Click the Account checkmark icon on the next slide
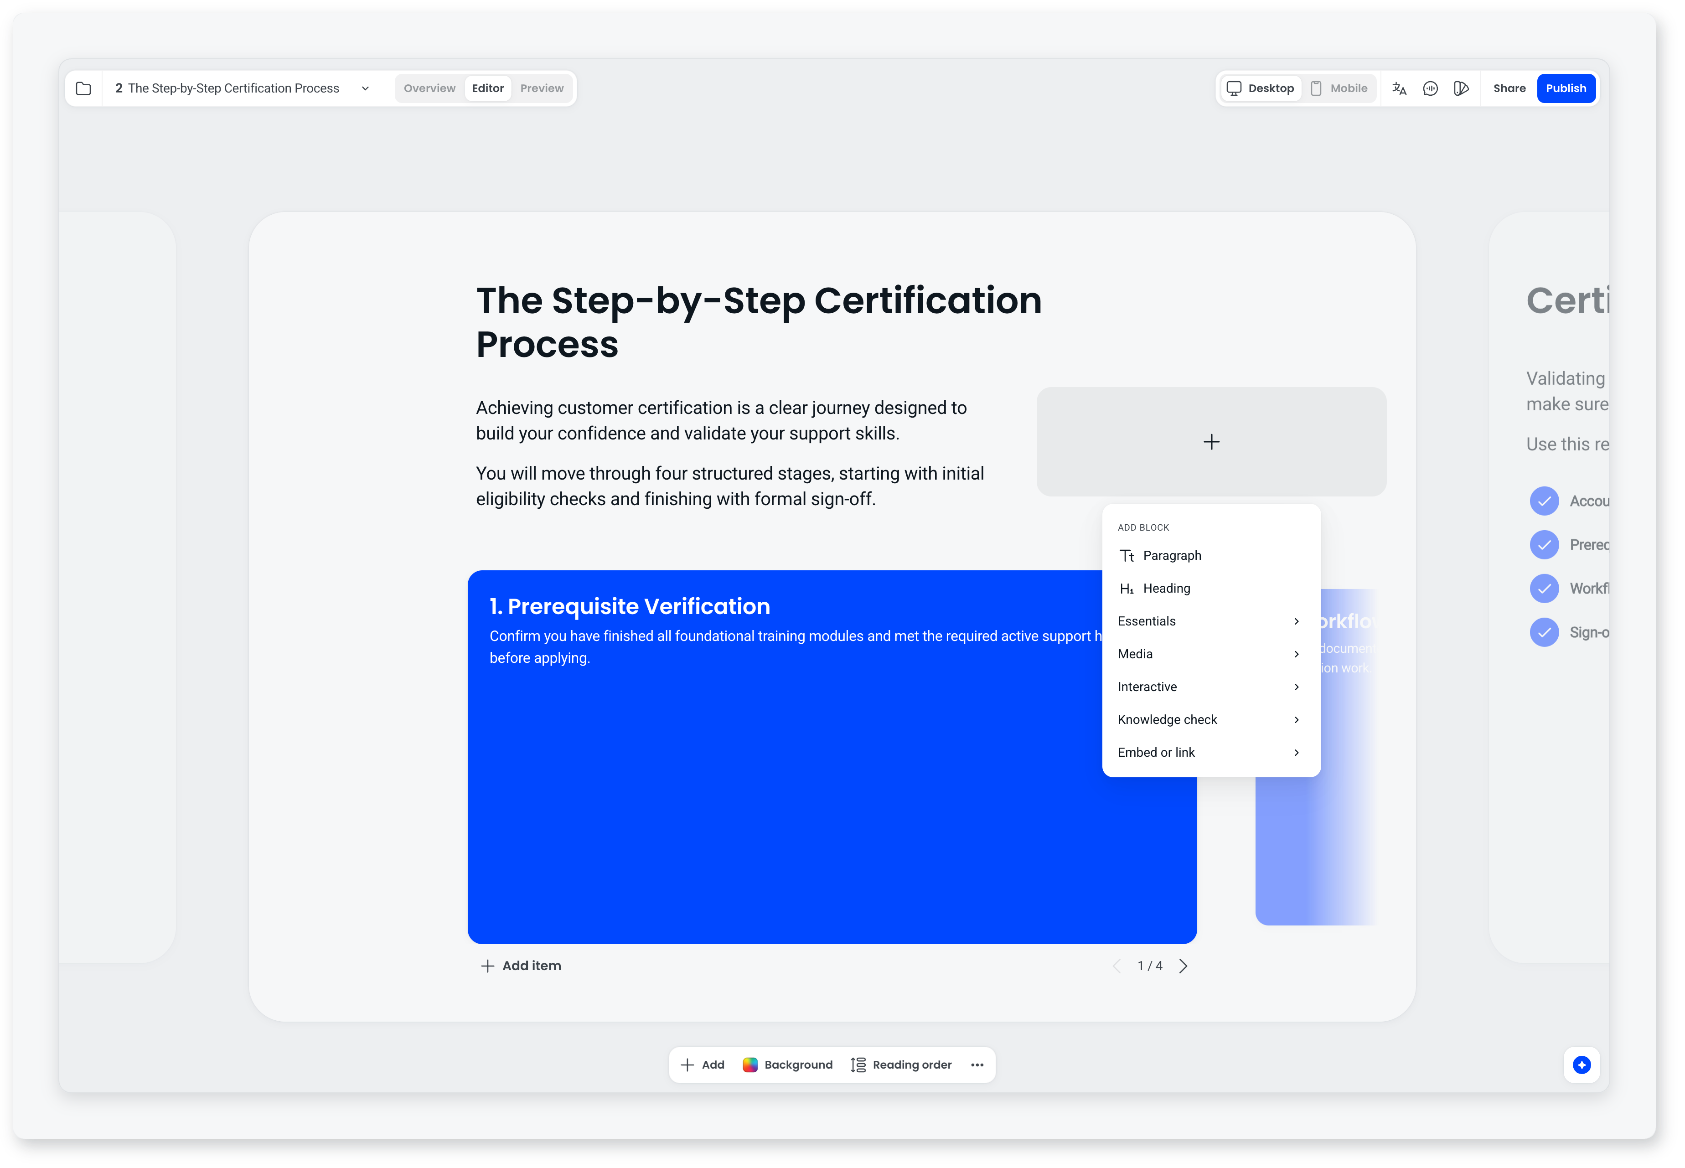 (1544, 501)
